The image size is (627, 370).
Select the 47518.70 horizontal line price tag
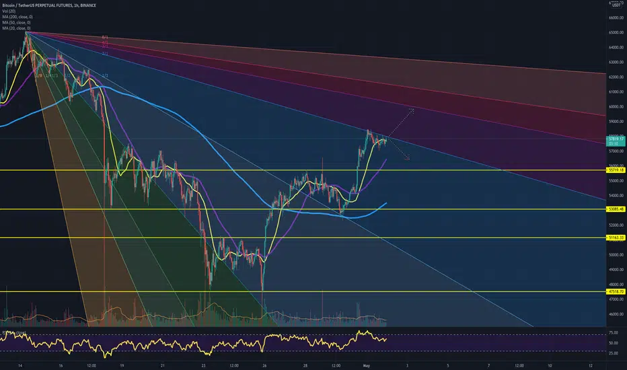pos(616,291)
